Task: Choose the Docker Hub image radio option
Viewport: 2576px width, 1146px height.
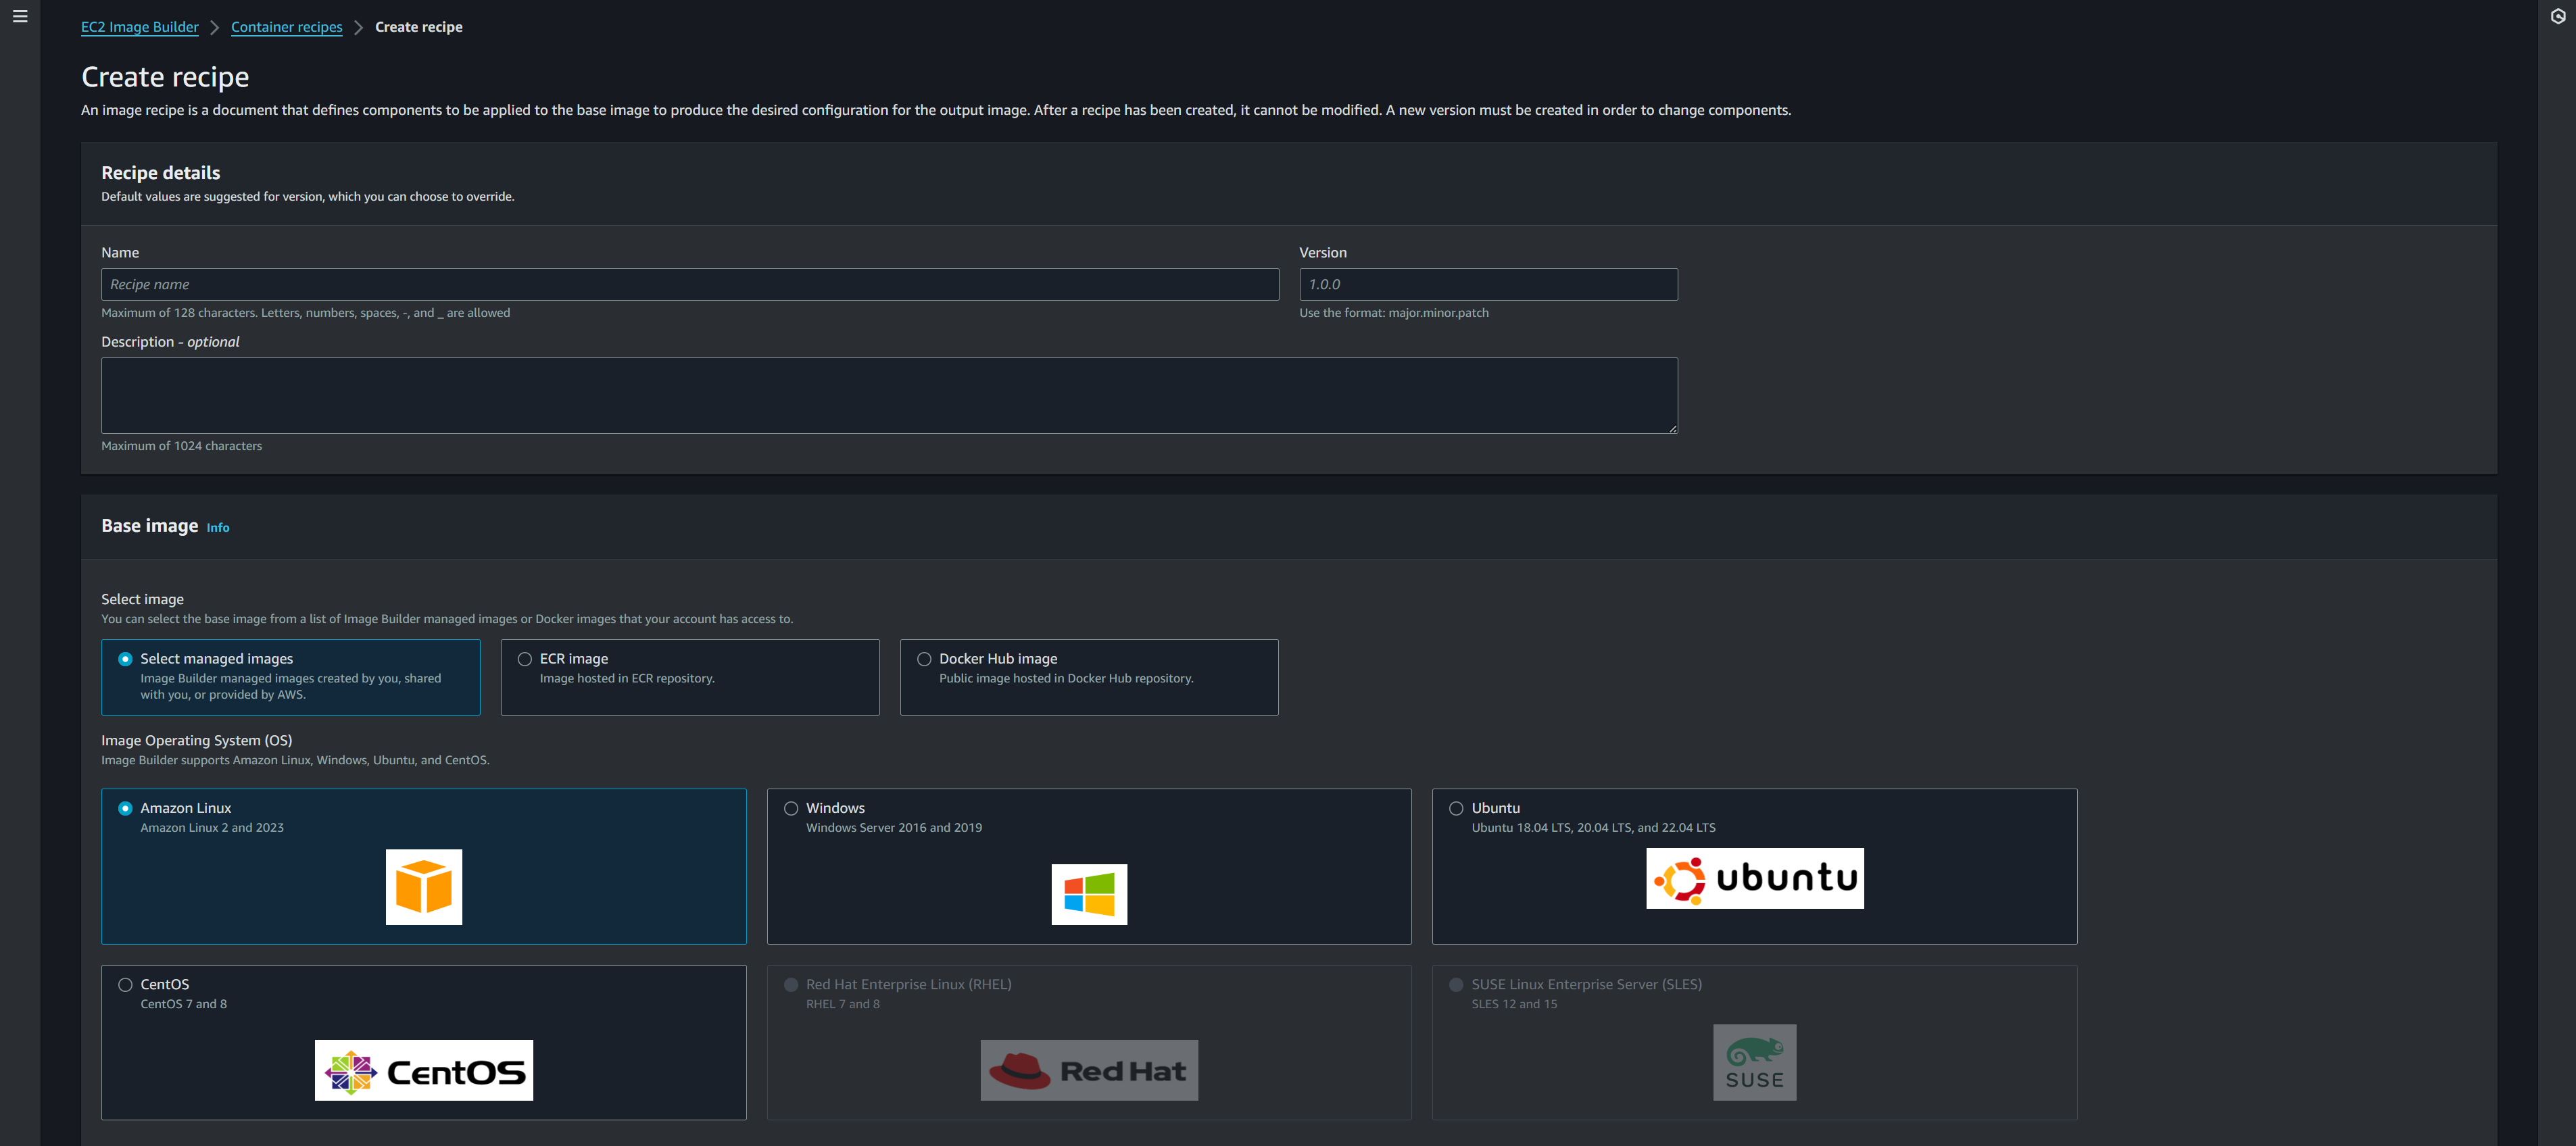Action: (924, 659)
